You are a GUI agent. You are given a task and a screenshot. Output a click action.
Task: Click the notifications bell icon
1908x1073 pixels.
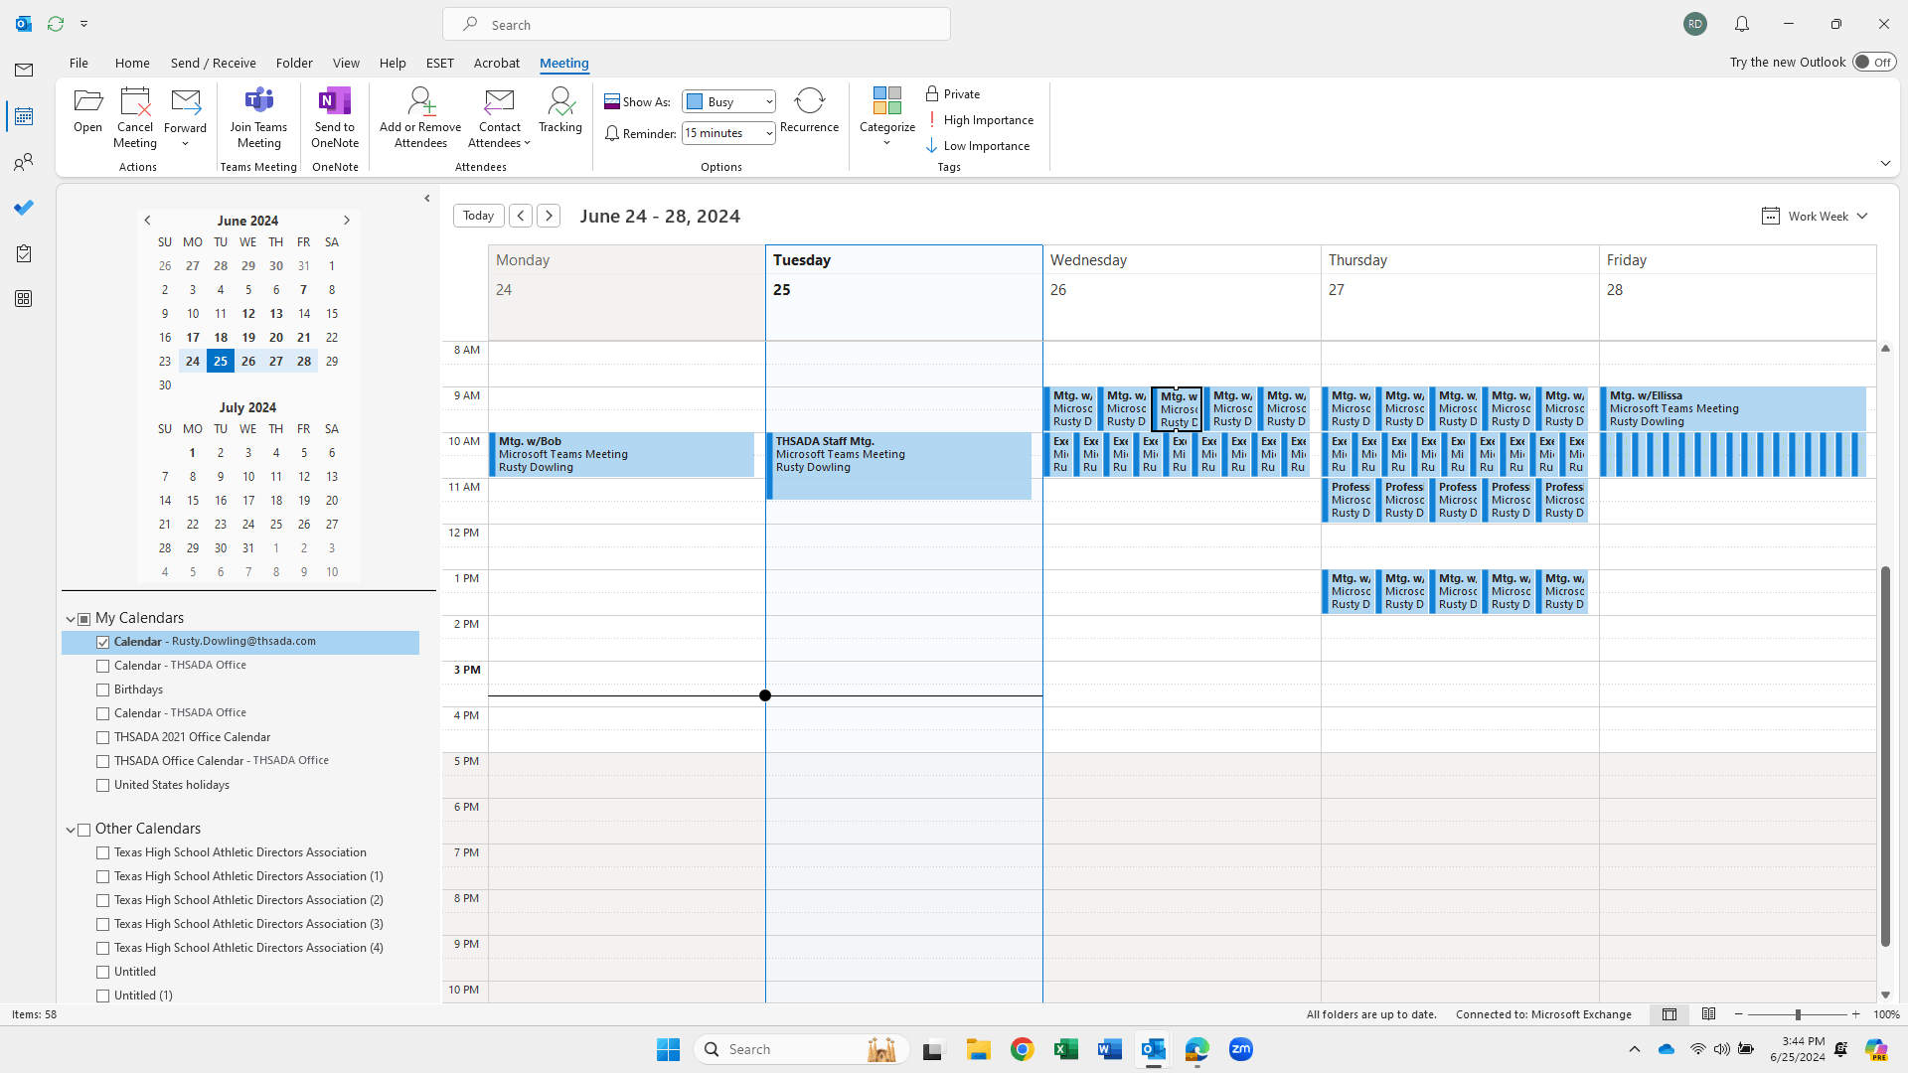coord(1742,24)
